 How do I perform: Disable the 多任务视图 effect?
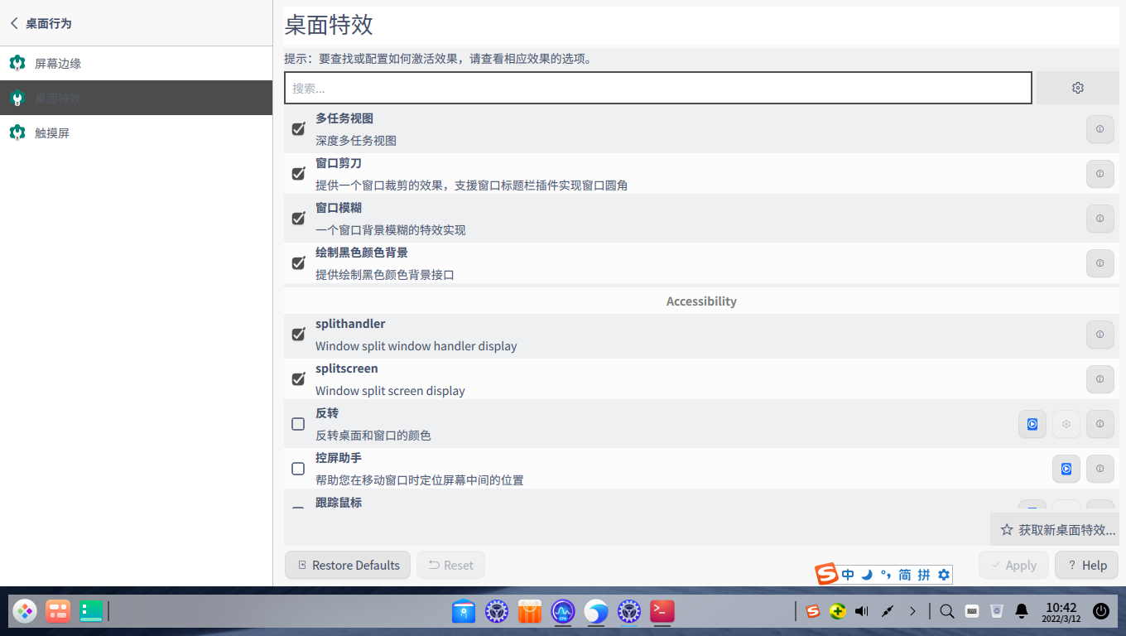click(x=298, y=129)
